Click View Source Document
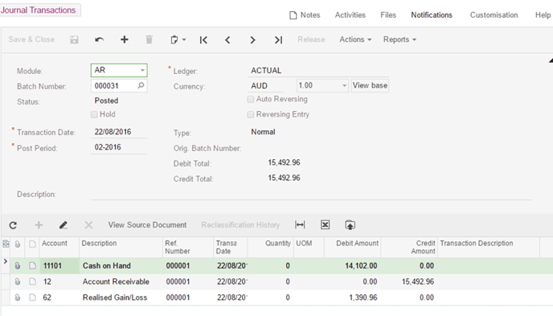Image resolution: width=553 pixels, height=316 pixels. click(147, 225)
